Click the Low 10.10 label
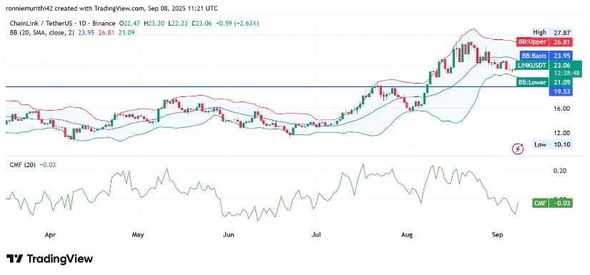The width and height of the screenshot is (590, 275). click(x=552, y=144)
